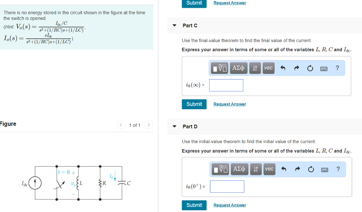Submit the Part C answer
362x212 pixels.
pyautogui.click(x=194, y=104)
